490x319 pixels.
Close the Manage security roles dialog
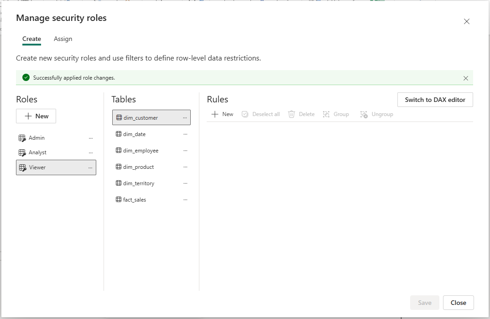467,21
